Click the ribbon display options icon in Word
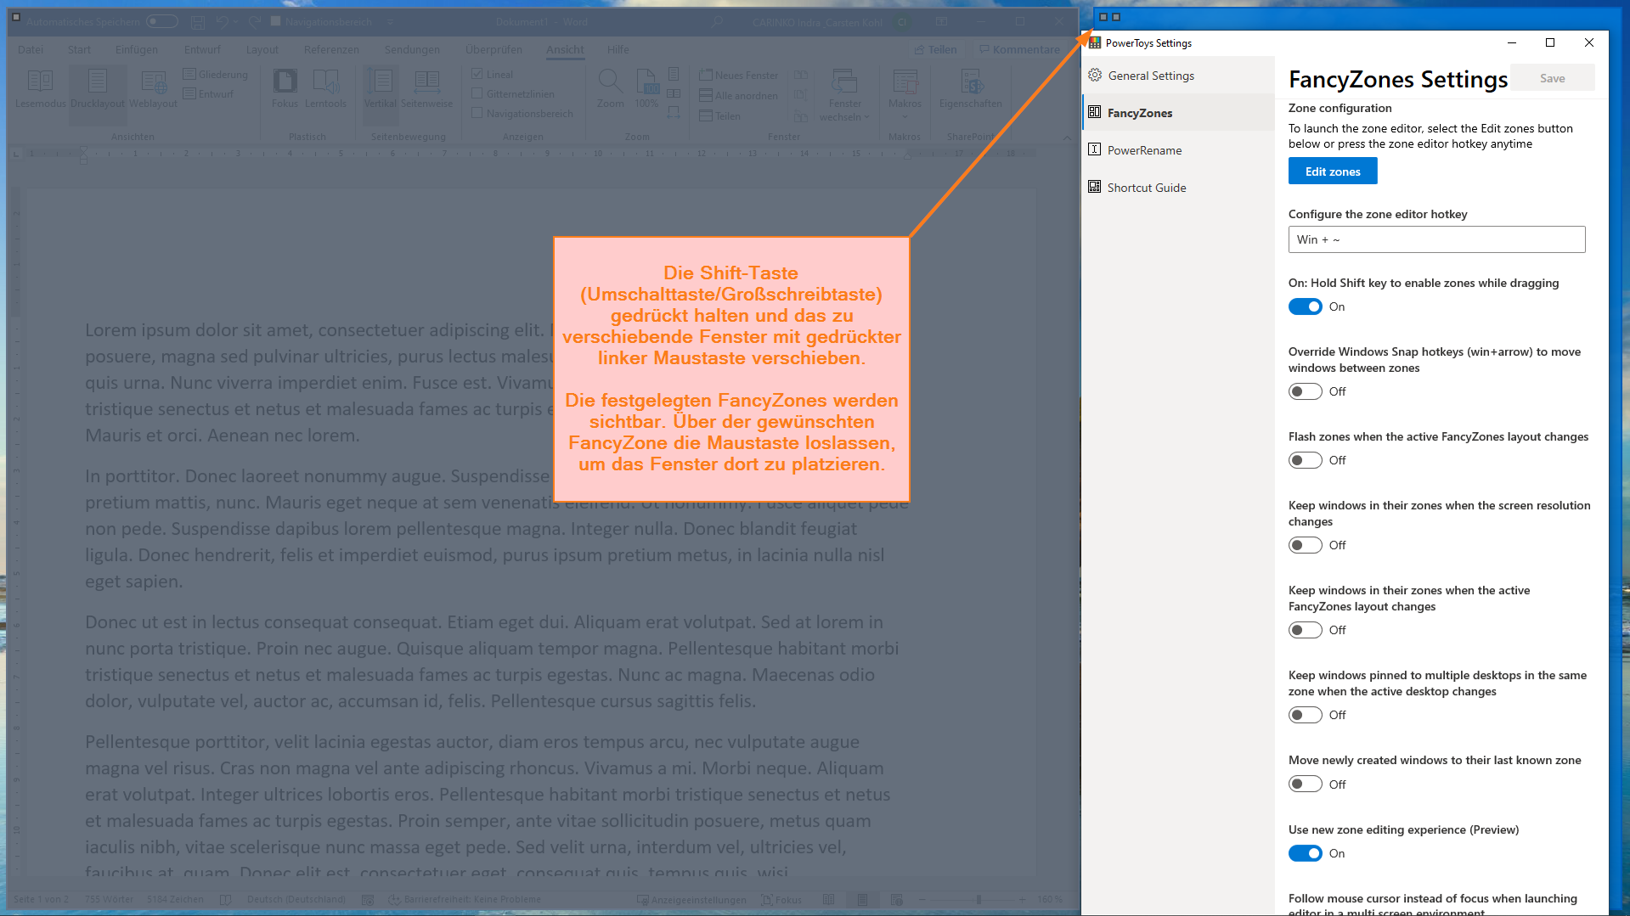This screenshot has height=916, width=1630. point(942,22)
